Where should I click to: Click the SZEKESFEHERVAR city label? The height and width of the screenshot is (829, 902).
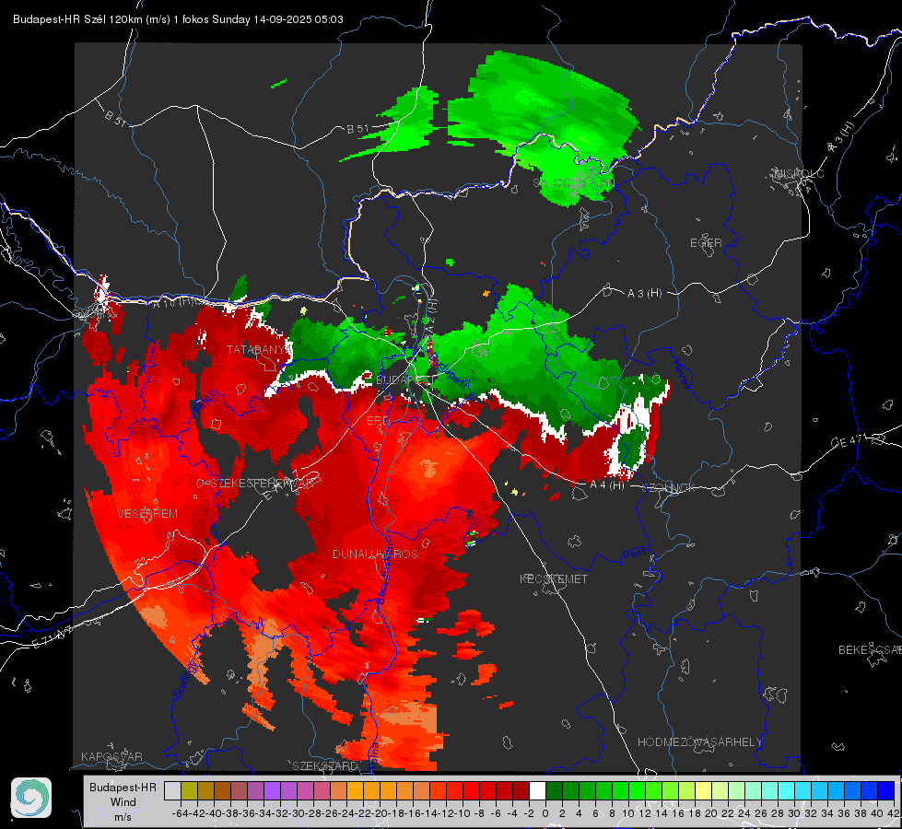pos(261,484)
